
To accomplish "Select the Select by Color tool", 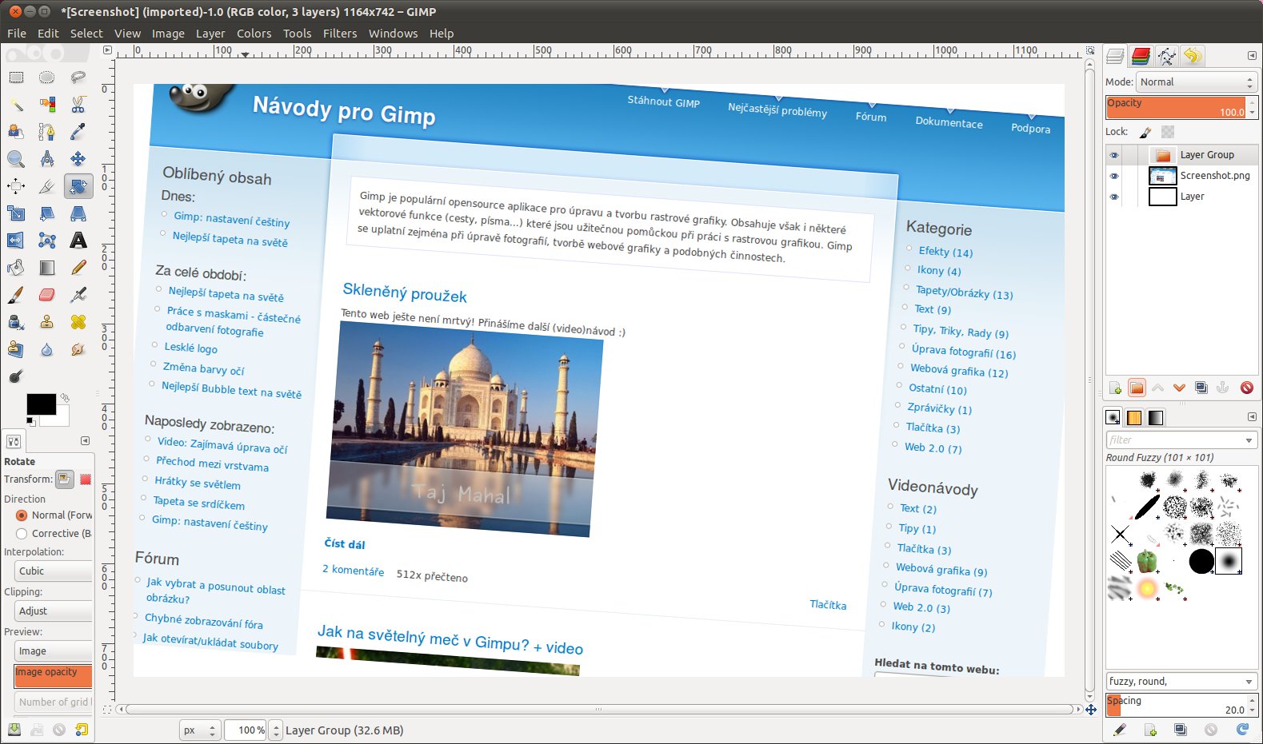I will [47, 105].
